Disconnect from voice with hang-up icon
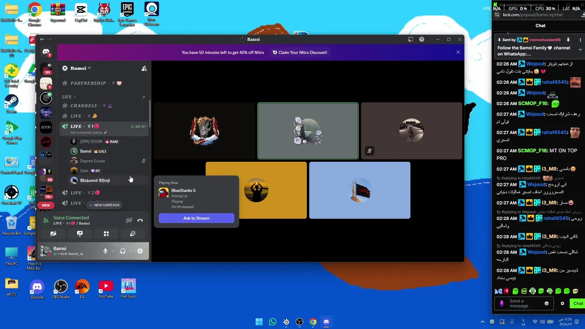Screen dimensions: 585x329 pos(140,220)
